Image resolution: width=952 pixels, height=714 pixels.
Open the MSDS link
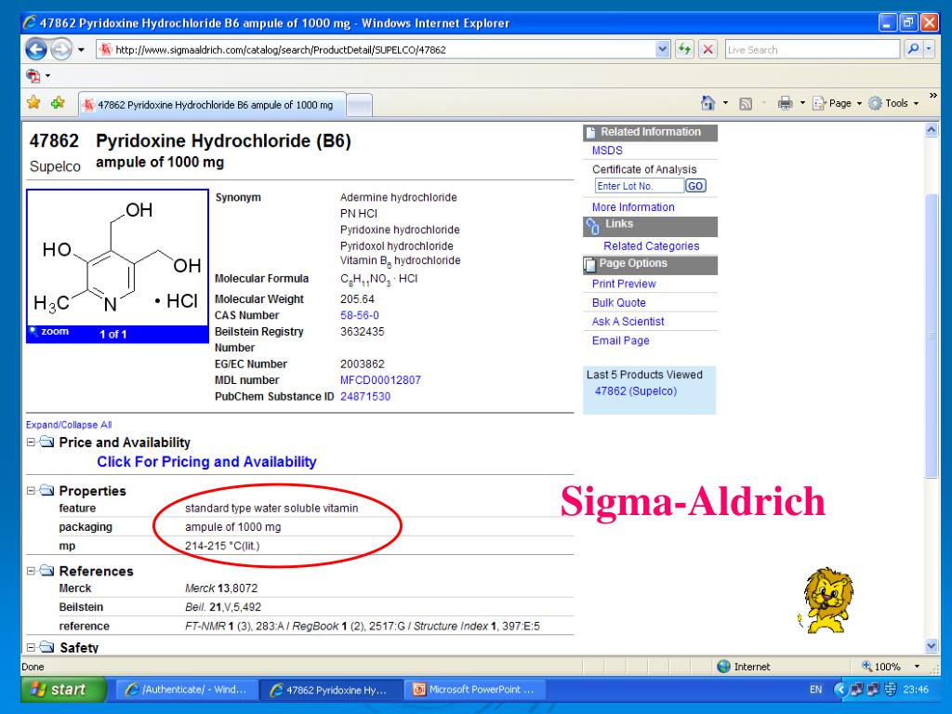click(607, 151)
